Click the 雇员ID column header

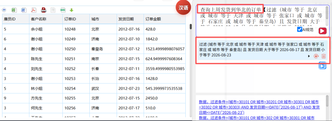click(16, 19)
